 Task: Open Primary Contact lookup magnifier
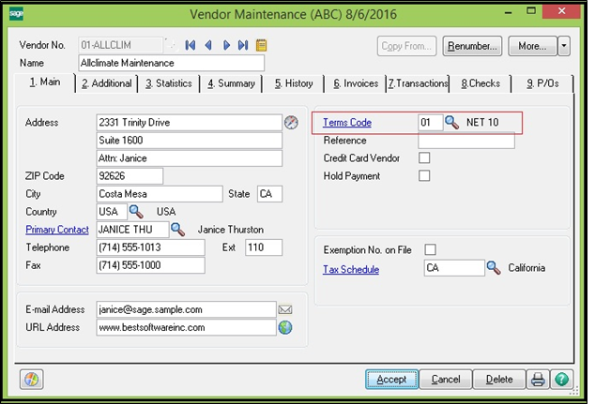click(177, 230)
